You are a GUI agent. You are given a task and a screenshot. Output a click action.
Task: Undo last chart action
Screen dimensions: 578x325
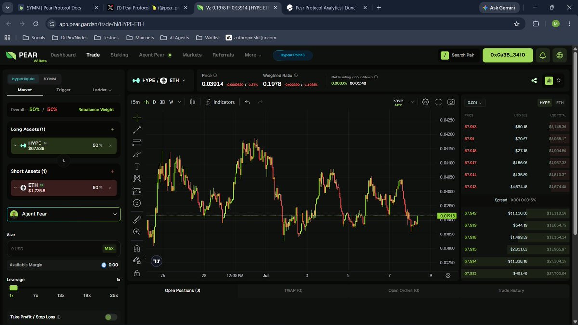pos(247,102)
